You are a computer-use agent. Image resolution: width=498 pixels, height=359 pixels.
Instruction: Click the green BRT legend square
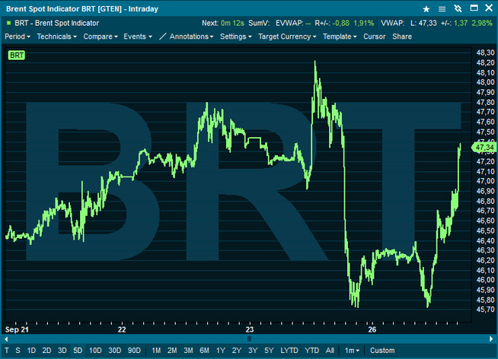coord(9,23)
